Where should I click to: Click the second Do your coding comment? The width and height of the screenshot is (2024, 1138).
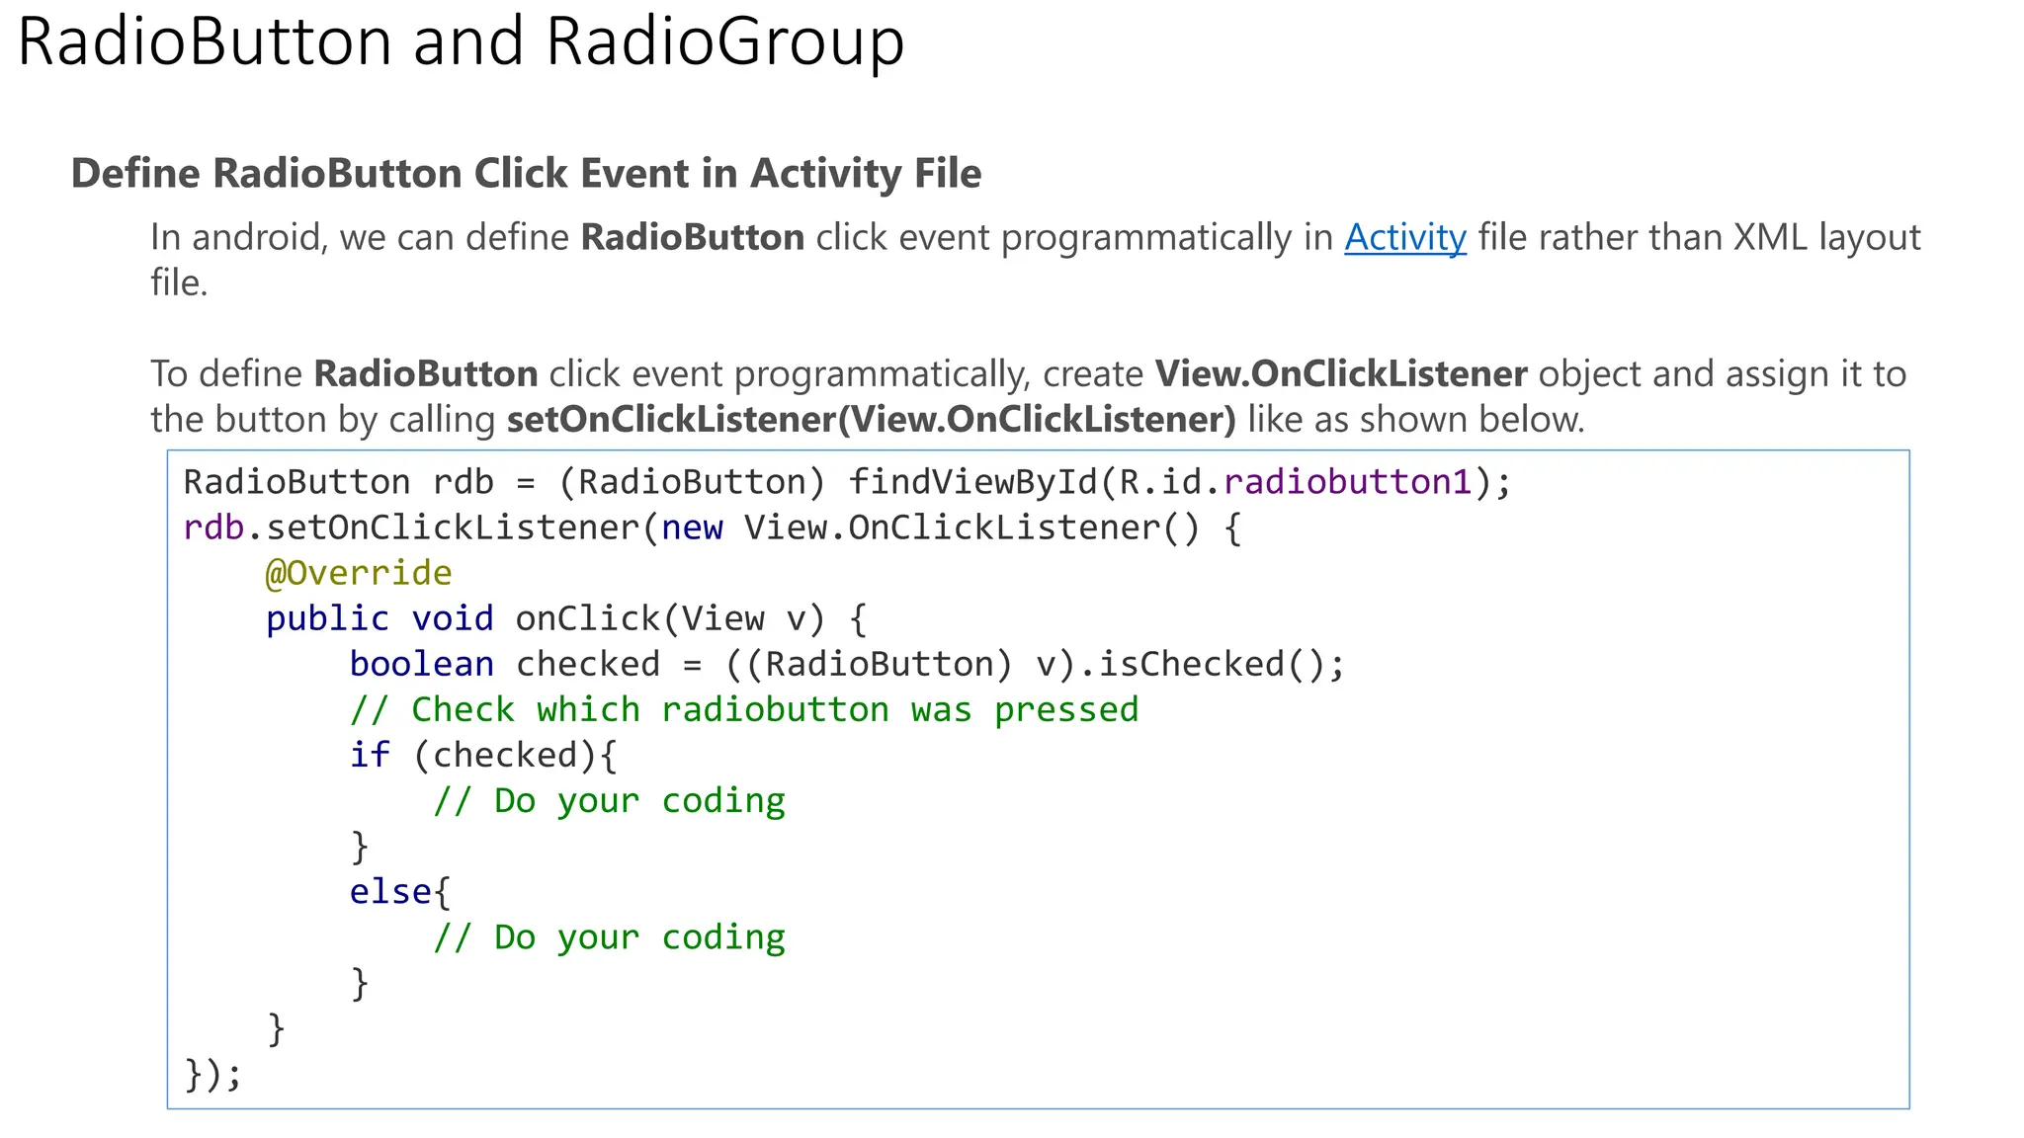pyautogui.click(x=609, y=936)
